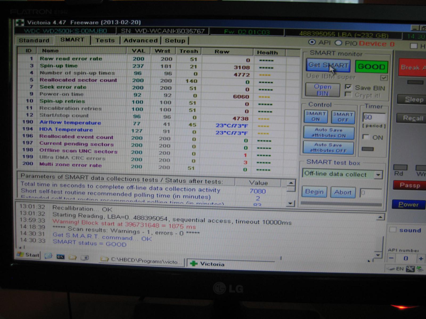This screenshot has height=319, width=426.
Task: Click the Health column header
Action: pos(269,52)
